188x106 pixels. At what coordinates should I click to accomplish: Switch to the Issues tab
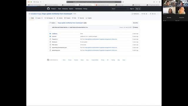tap(39, 18)
